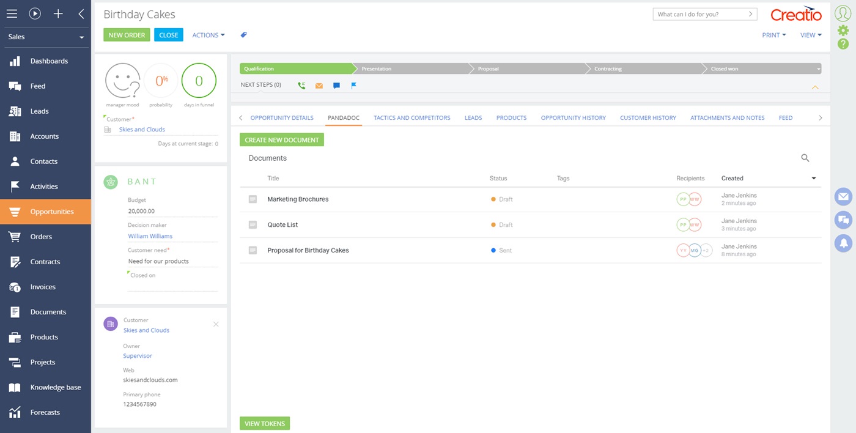Open the tag icon near the CLOSE button
Image resolution: width=856 pixels, height=433 pixels.
pyautogui.click(x=243, y=35)
